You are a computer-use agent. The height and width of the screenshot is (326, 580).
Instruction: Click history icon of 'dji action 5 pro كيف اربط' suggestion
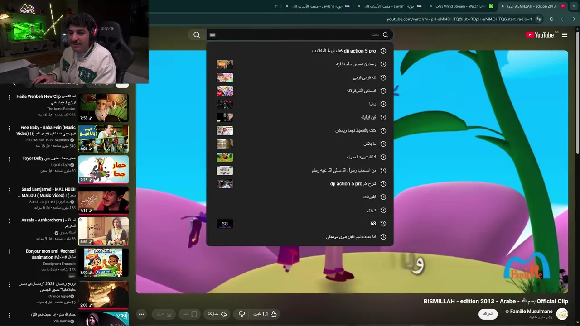click(383, 51)
